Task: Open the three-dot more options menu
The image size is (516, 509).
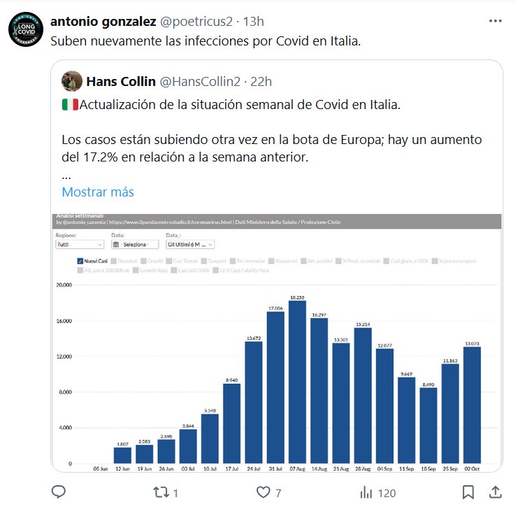Action: pyautogui.click(x=495, y=22)
